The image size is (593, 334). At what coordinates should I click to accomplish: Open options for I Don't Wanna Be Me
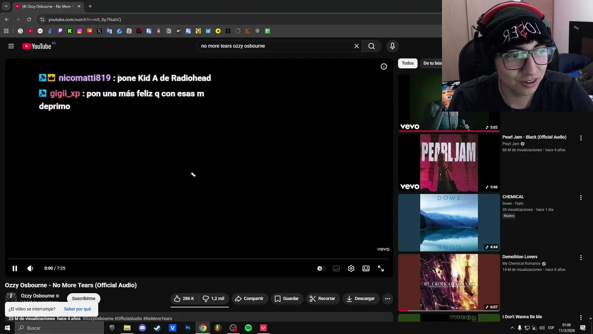click(x=580, y=317)
